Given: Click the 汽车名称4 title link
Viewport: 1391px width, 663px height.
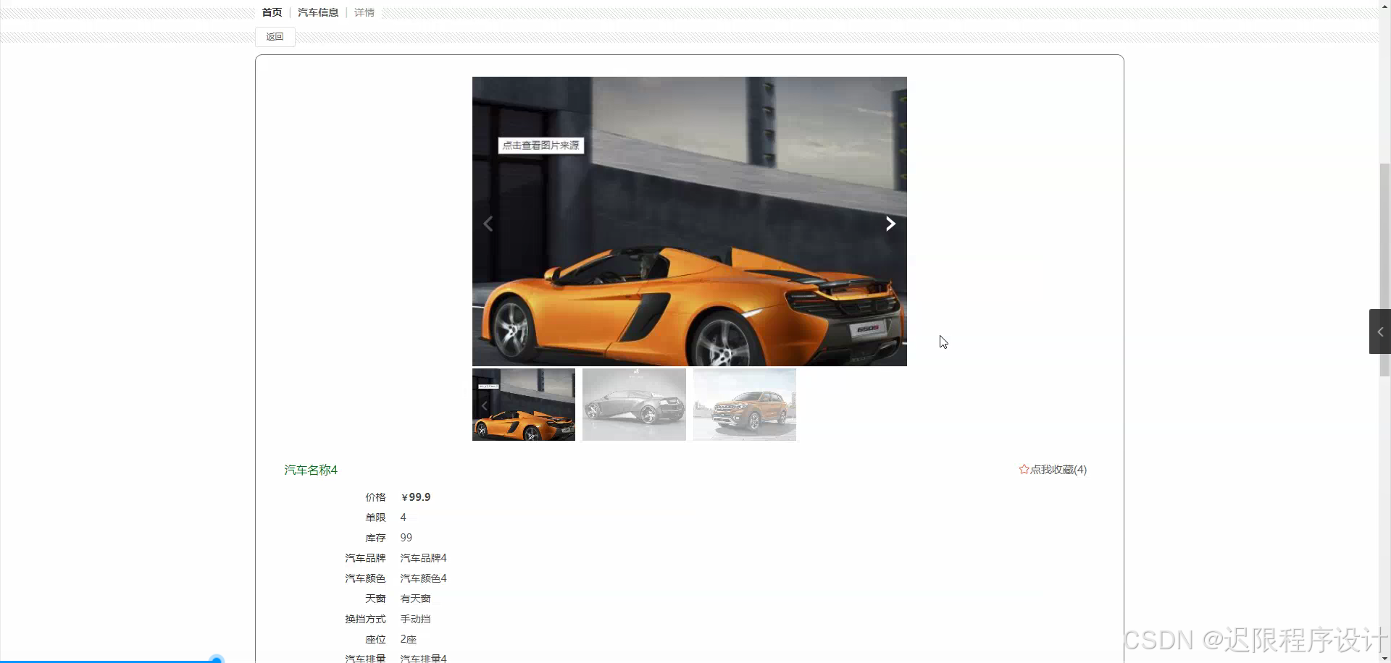Looking at the screenshot, I should (310, 470).
